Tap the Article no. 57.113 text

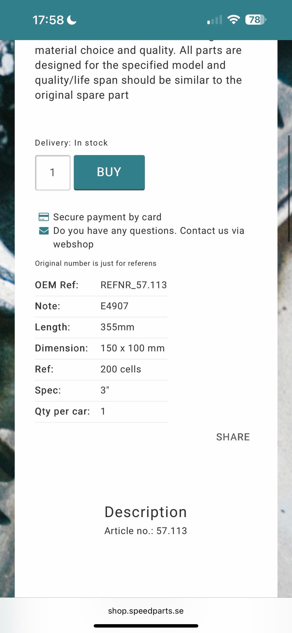pos(146,531)
